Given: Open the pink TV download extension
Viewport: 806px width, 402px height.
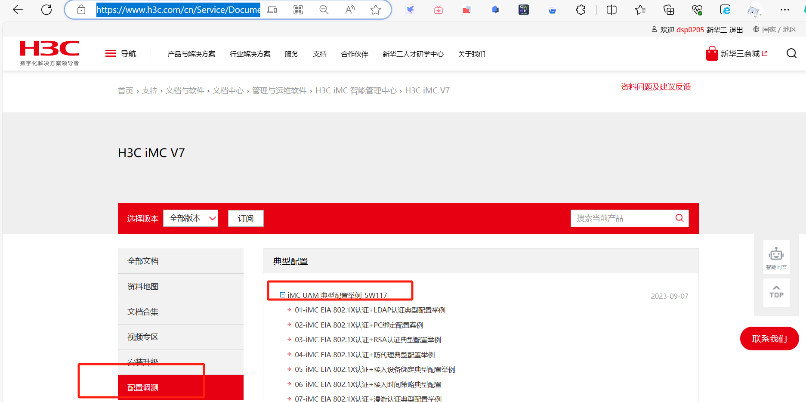Looking at the screenshot, I should (439, 9).
